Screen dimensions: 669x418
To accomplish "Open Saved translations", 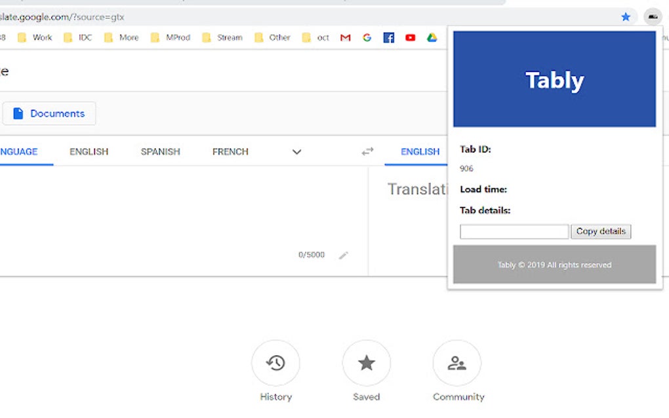I will coord(366,363).
